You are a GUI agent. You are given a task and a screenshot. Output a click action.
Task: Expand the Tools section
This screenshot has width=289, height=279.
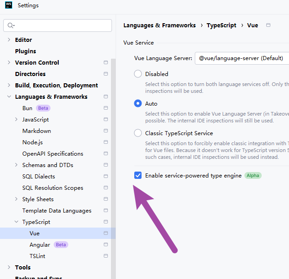(9, 267)
